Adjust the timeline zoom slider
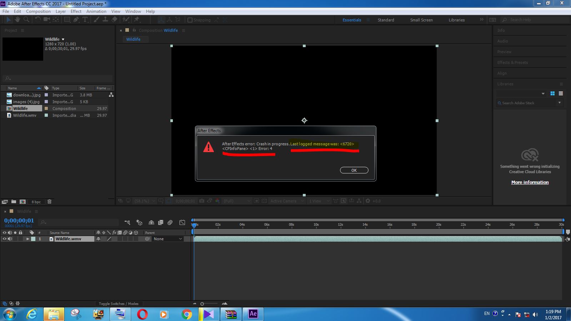Image resolution: width=571 pixels, height=321 pixels. 202,304
